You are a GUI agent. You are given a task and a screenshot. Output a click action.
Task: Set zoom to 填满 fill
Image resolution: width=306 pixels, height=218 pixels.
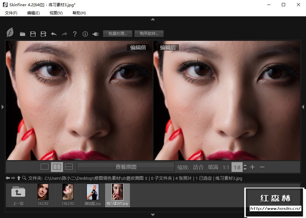coord(213,167)
